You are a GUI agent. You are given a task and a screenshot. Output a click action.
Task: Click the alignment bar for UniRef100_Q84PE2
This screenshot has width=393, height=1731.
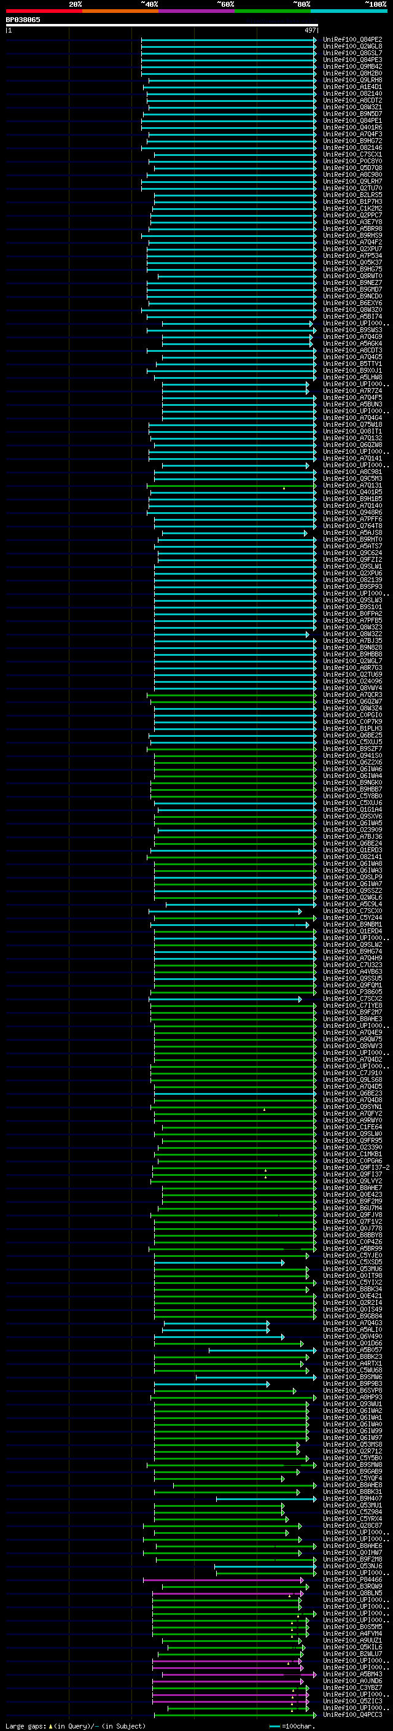coord(228,40)
